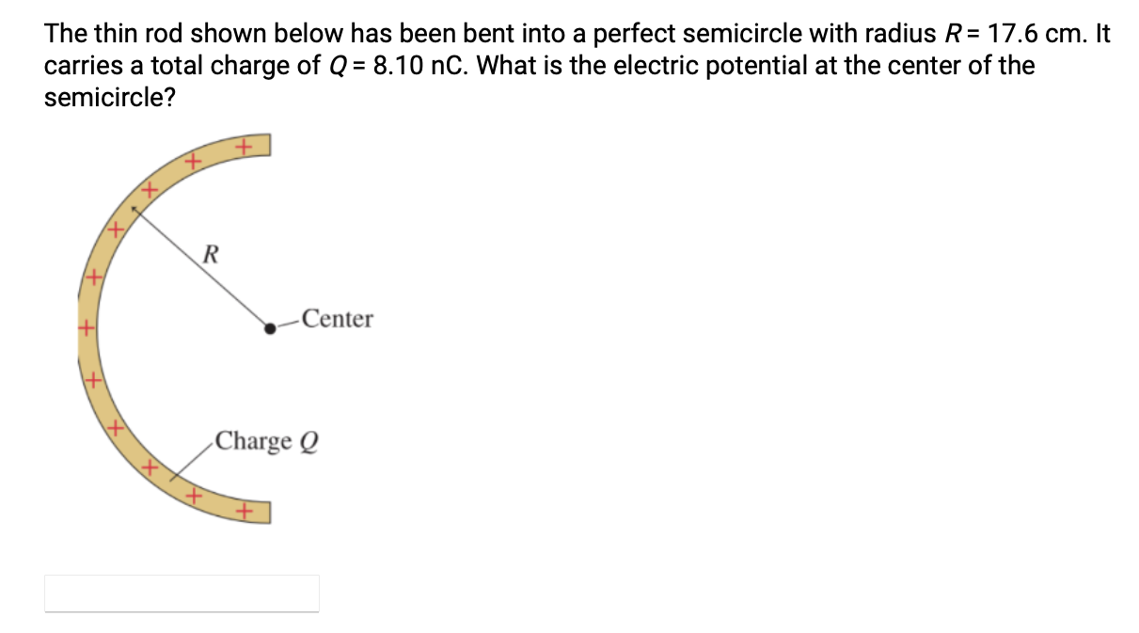This screenshot has height=633, width=1139.
Task: Click the short dash joining the dot to Center
Action: [x=289, y=324]
